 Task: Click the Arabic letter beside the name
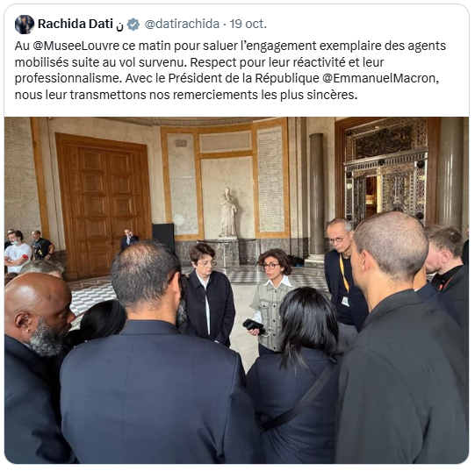click(x=119, y=26)
